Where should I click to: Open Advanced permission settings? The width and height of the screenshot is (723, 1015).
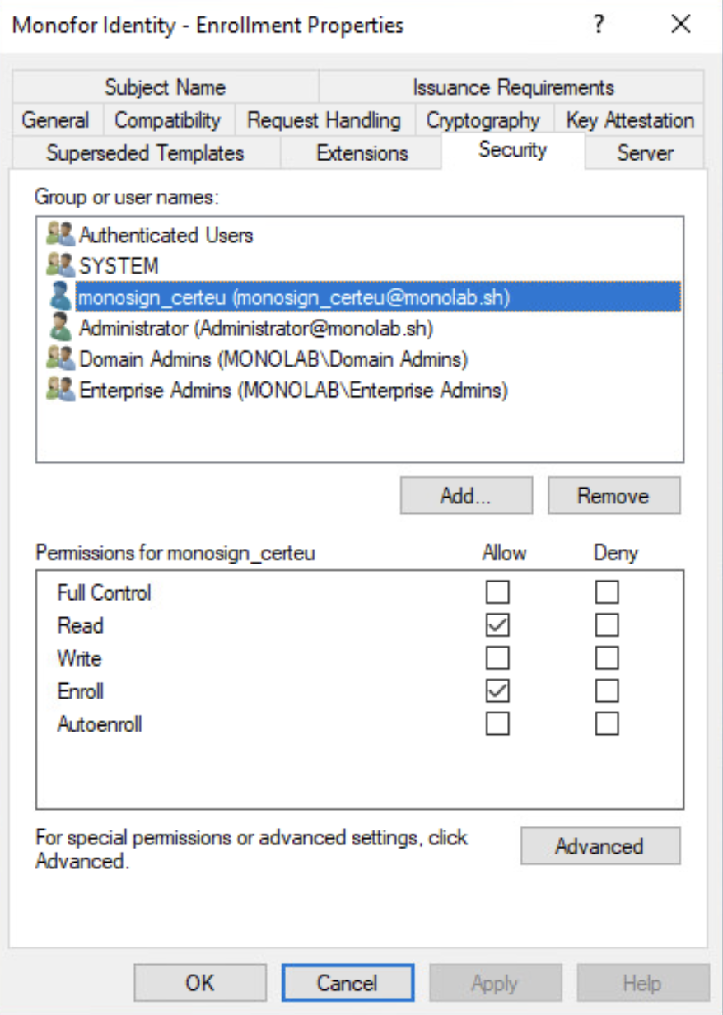tap(599, 846)
